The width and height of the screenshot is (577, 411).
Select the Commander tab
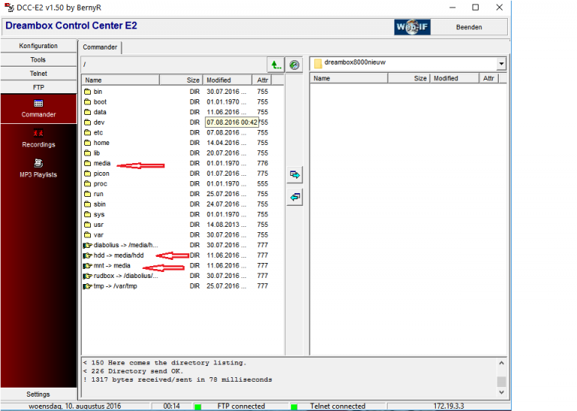click(100, 47)
